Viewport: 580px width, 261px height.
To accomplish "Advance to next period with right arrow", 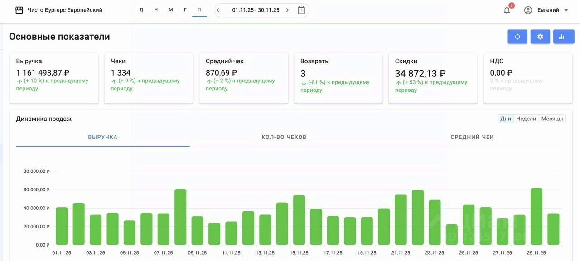I will pos(287,10).
